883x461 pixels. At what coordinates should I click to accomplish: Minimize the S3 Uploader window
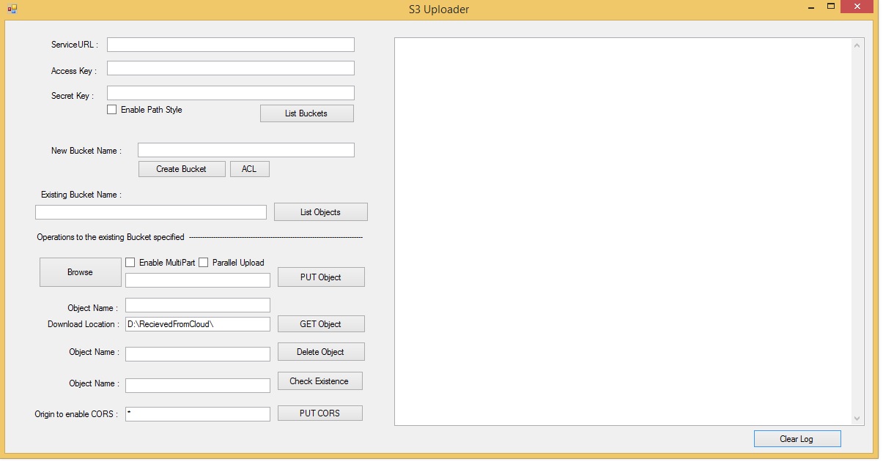(x=812, y=7)
